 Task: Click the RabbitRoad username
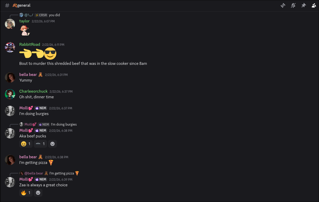(x=30, y=45)
